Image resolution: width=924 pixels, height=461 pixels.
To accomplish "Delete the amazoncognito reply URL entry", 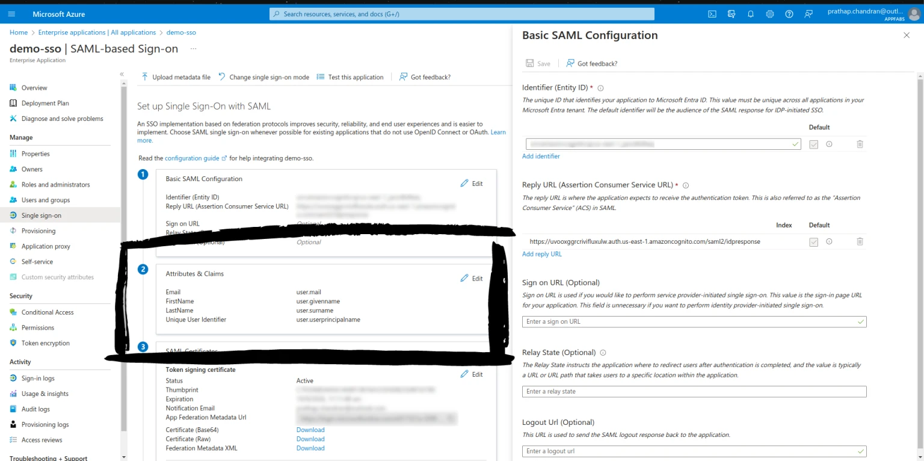I will click(x=860, y=242).
